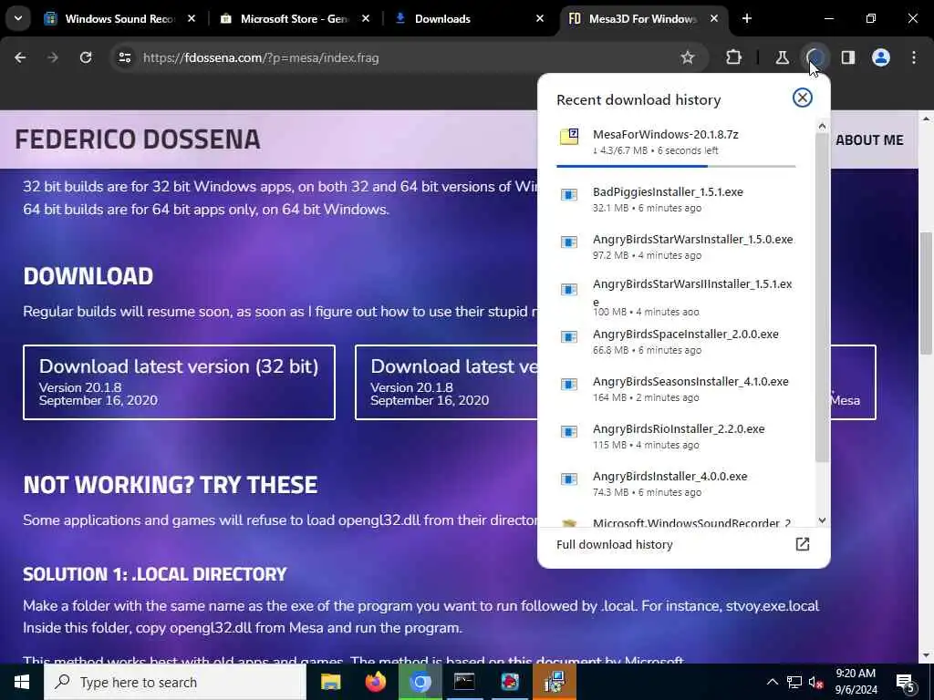Go forward to next page
This screenshot has width=934, height=700.
pos(53,57)
